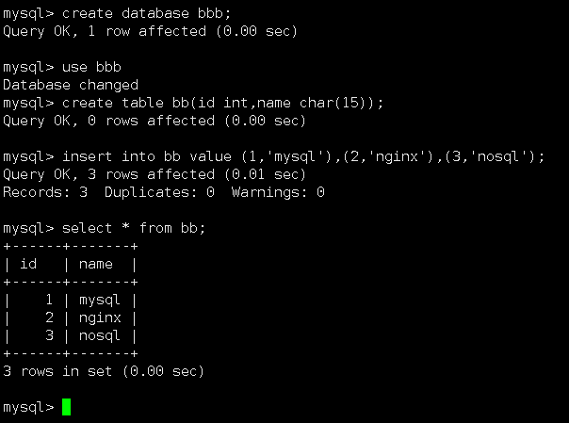Click the green cursor block at the prompt
The image size is (569, 423).
tap(67, 407)
